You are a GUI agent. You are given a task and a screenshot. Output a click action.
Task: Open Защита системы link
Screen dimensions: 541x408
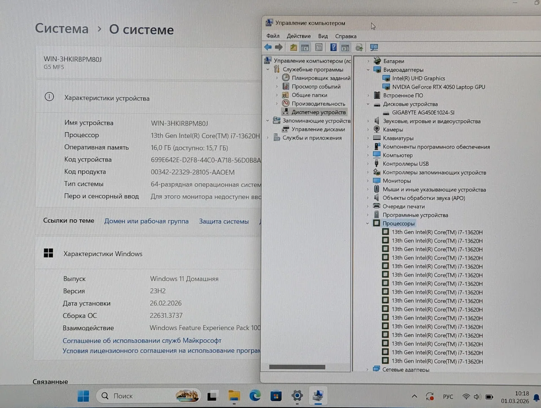224,221
